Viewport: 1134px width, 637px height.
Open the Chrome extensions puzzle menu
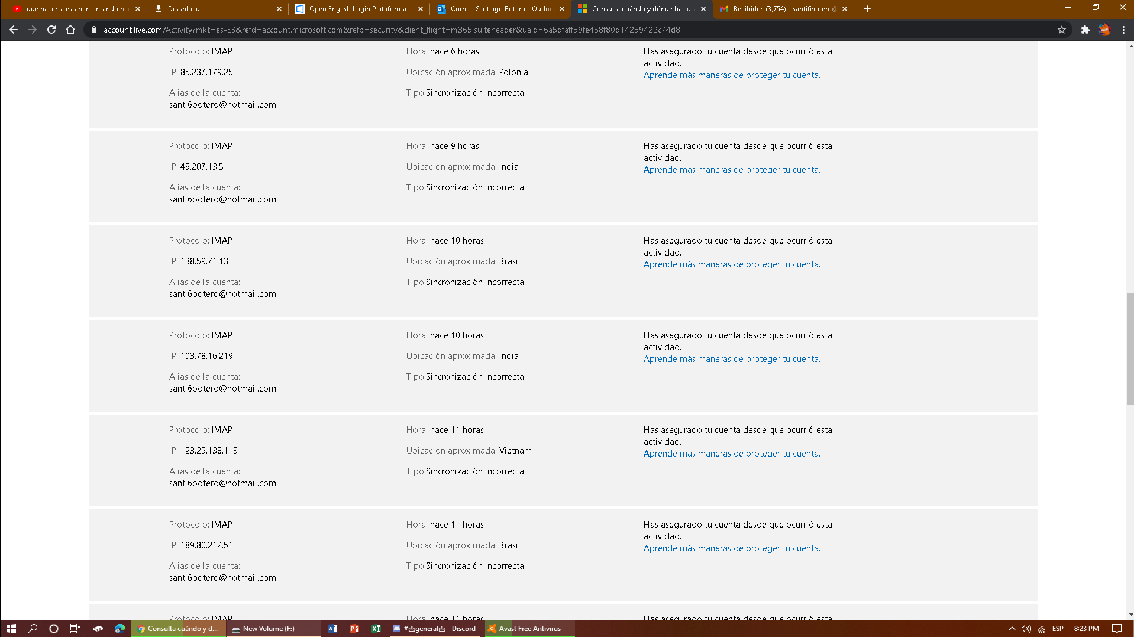pyautogui.click(x=1085, y=30)
